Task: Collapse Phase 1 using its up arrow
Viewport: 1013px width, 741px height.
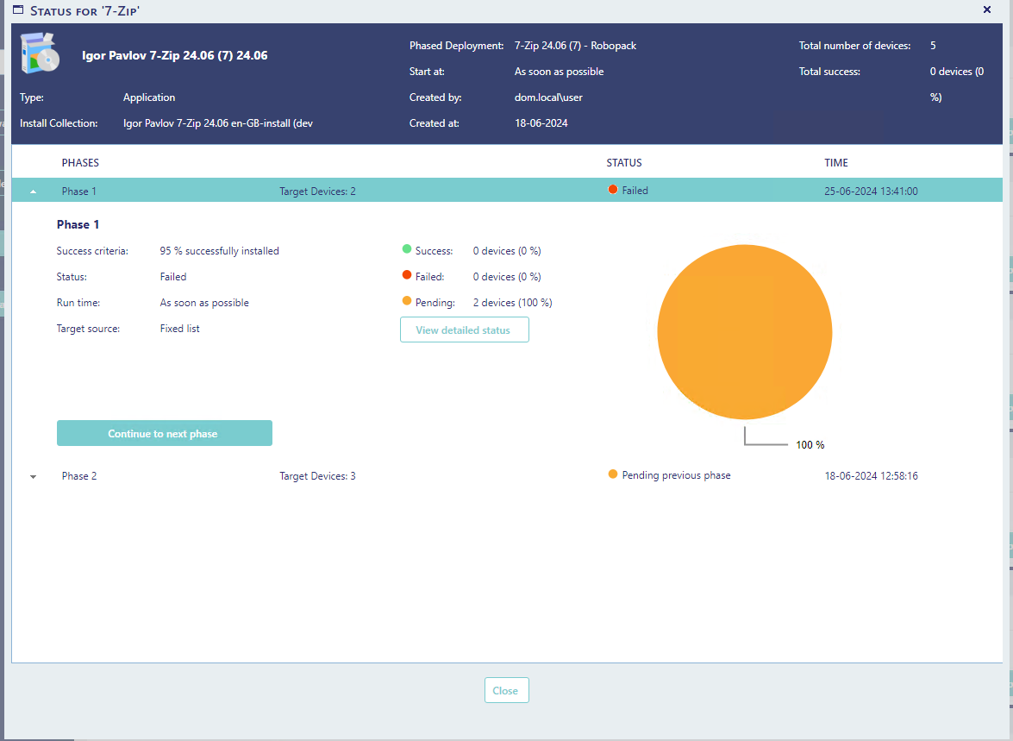Action: coord(33,192)
